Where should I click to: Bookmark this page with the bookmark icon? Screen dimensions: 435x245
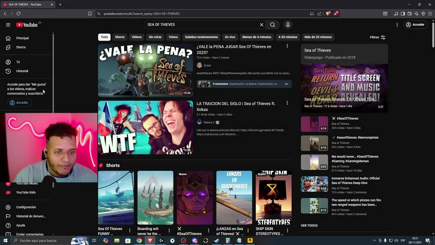pyautogui.click(x=90, y=14)
